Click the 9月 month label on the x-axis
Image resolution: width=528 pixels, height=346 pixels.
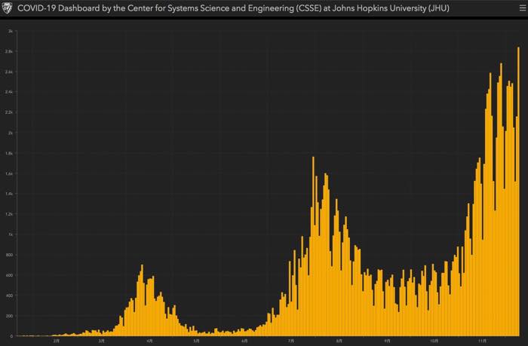[388, 341]
